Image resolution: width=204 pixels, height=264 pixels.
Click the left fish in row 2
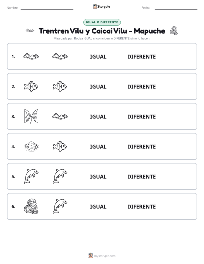31,86
